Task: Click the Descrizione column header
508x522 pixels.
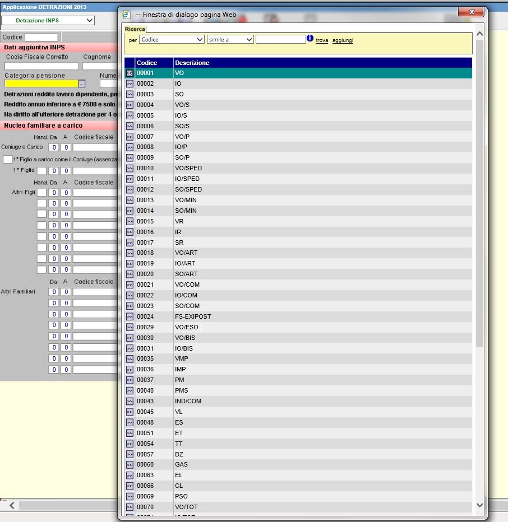Action: [192, 63]
